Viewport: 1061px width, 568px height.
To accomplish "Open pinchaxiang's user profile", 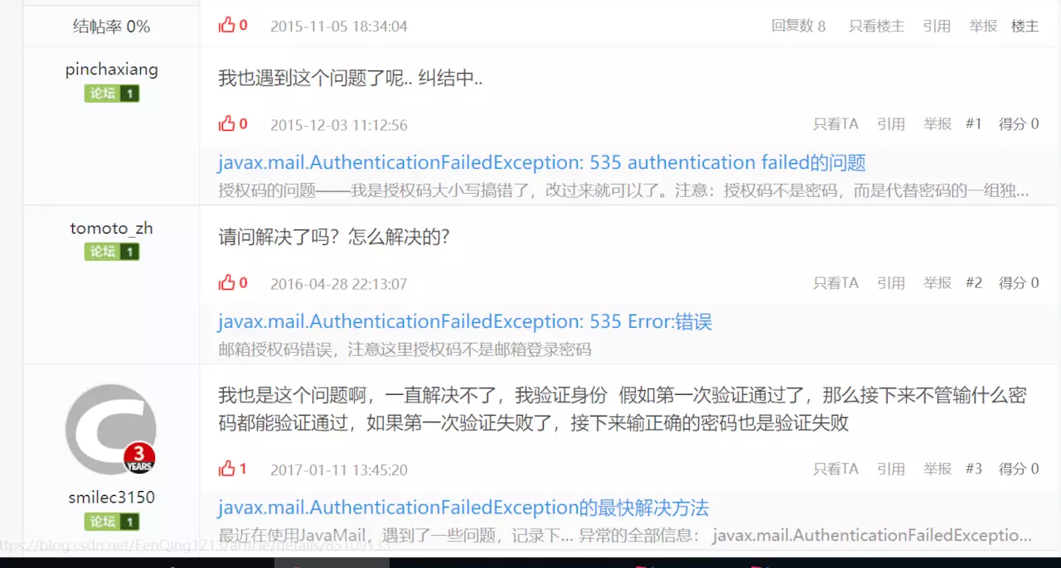I will pyautogui.click(x=111, y=70).
